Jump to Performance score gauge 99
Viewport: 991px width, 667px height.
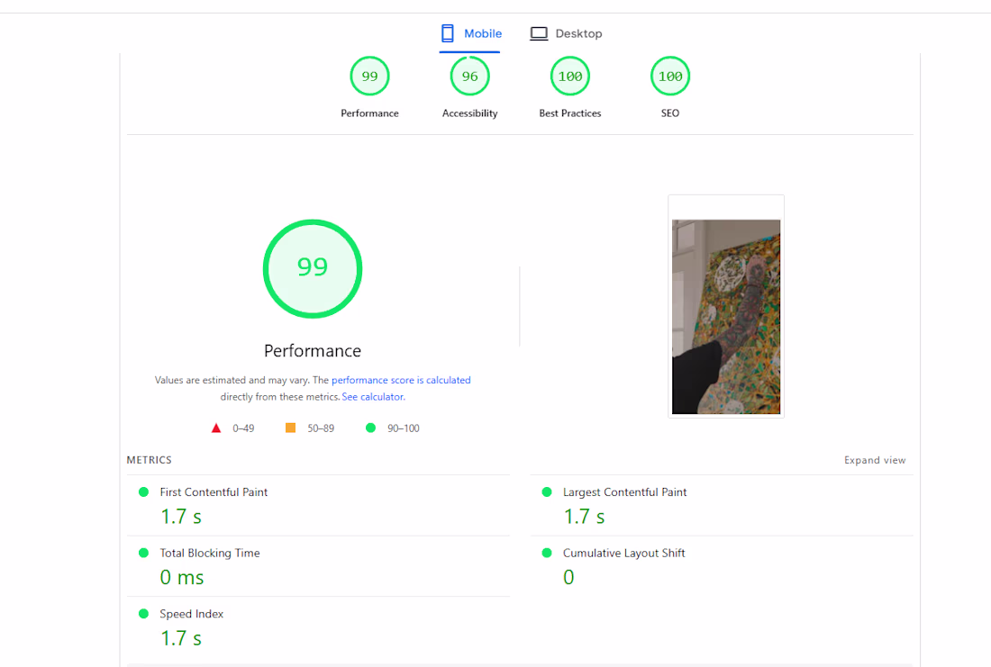click(369, 77)
